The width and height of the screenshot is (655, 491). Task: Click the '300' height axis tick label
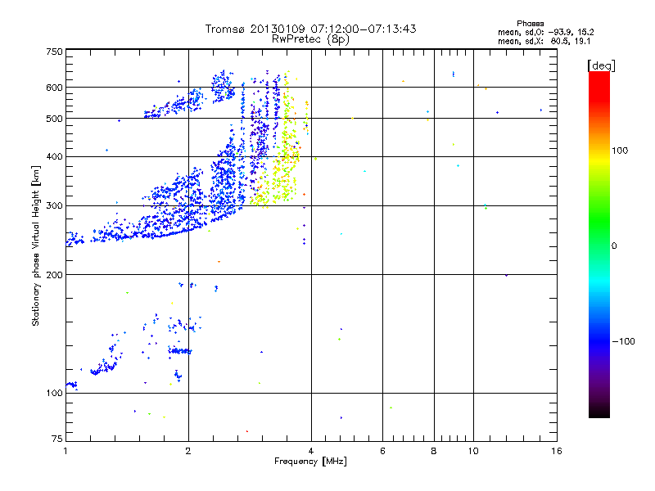(54, 206)
